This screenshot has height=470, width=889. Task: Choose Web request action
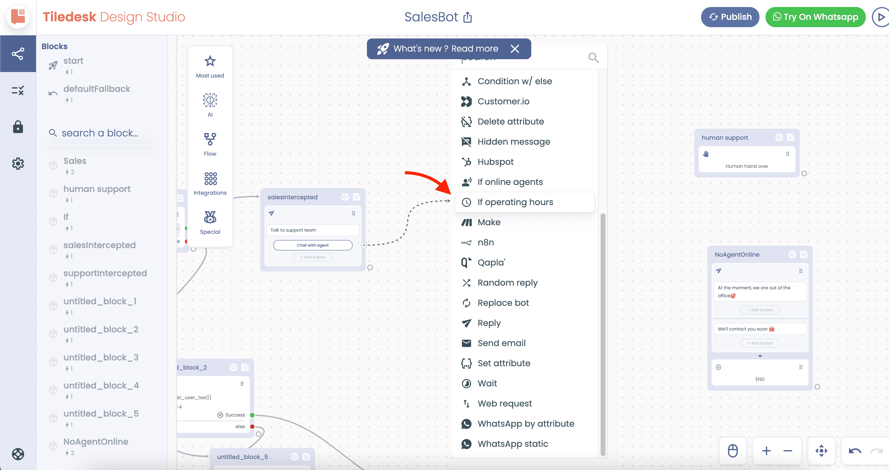coord(525,403)
